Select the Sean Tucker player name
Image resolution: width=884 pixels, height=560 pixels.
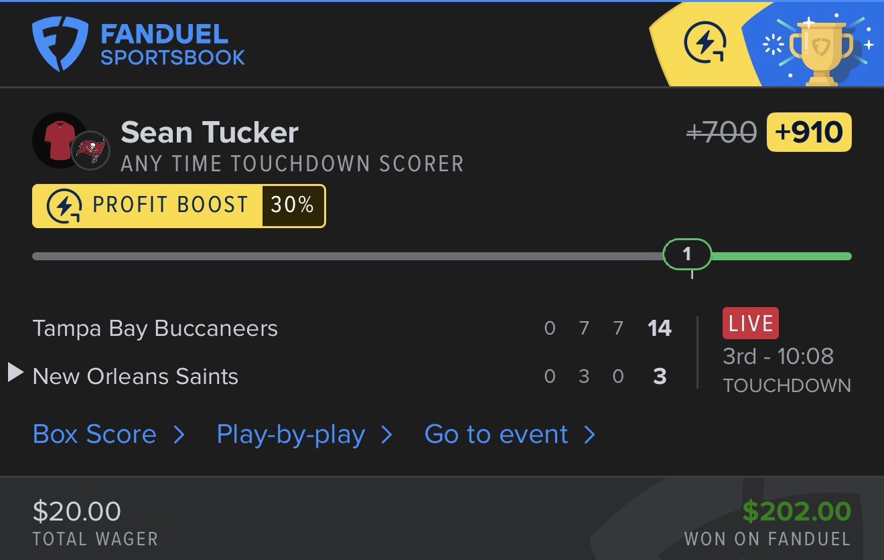tap(210, 132)
